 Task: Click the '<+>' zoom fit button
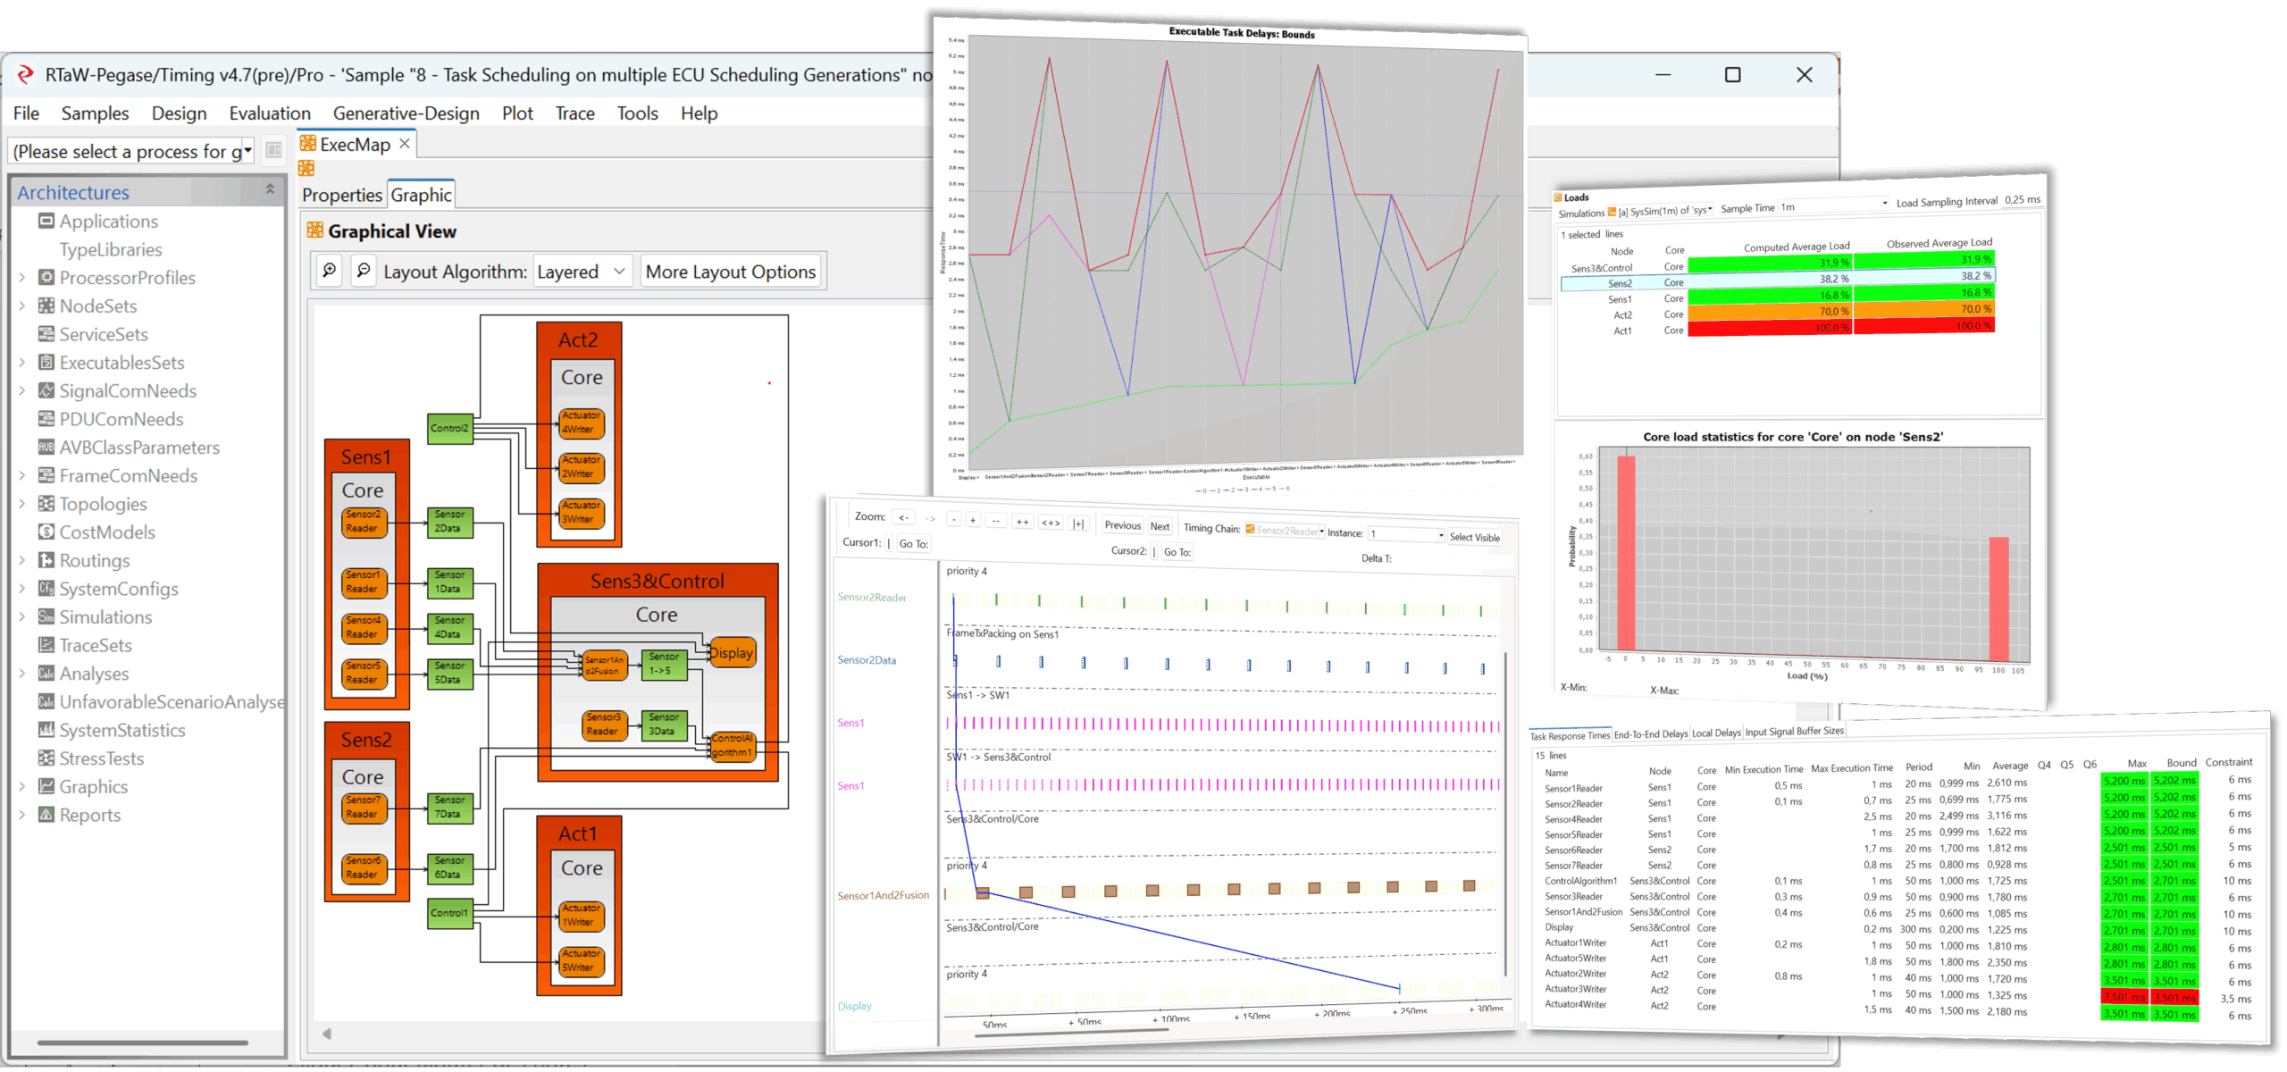[x=1051, y=523]
